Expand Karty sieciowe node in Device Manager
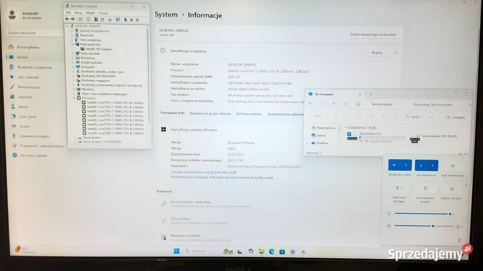 click(73, 54)
